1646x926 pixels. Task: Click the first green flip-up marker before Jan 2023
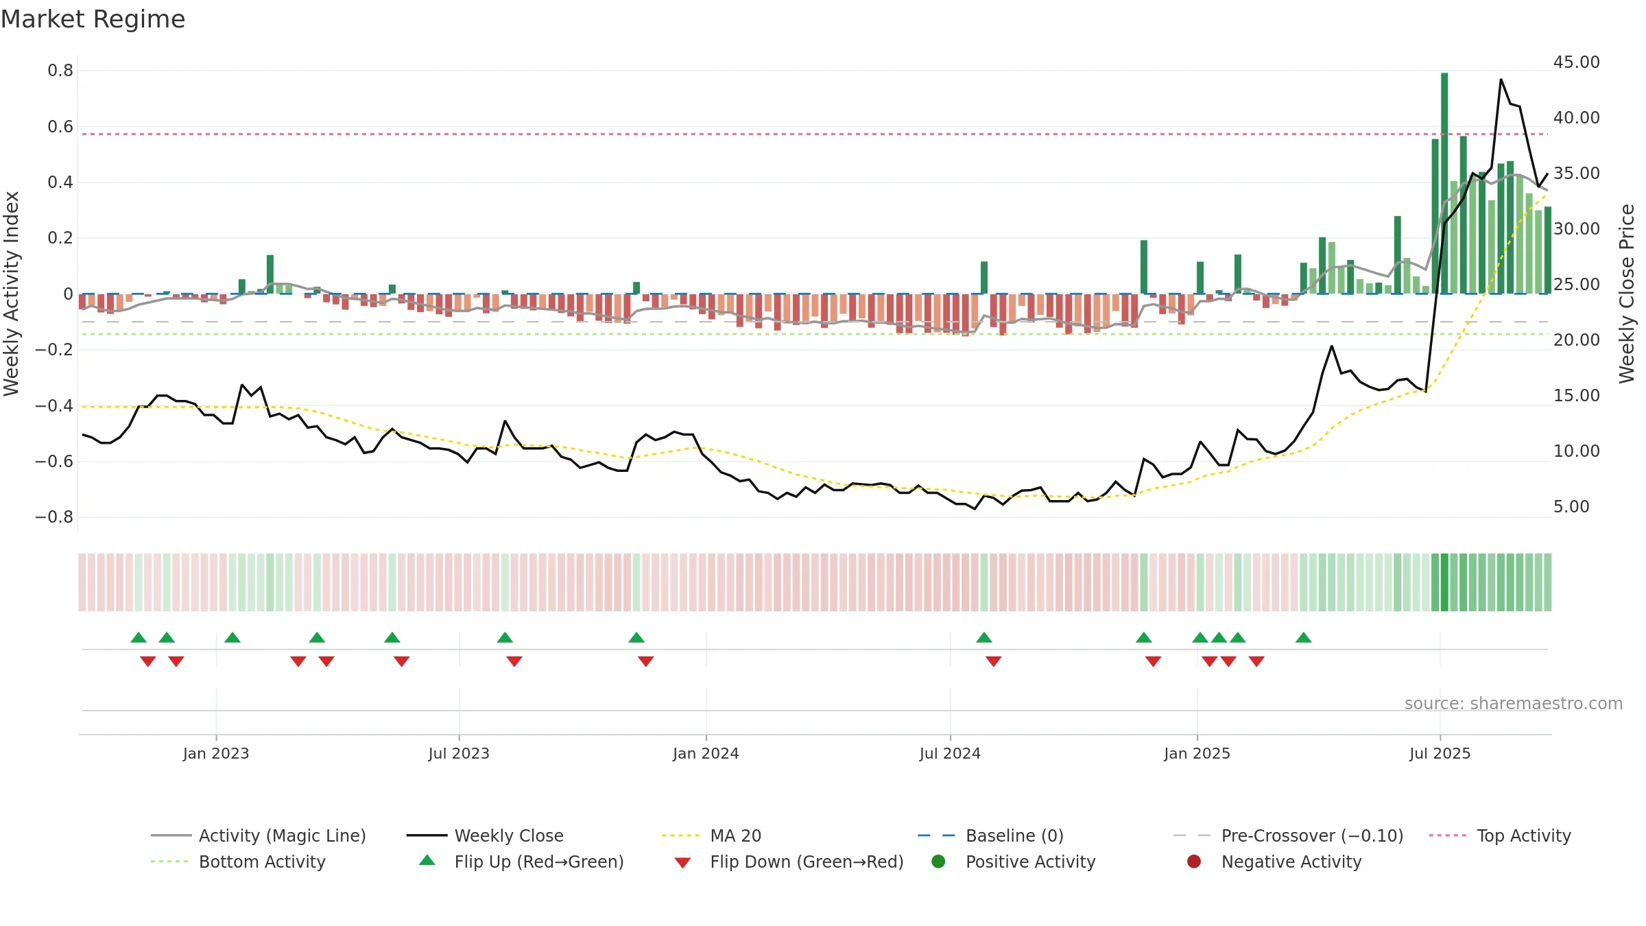click(x=139, y=637)
